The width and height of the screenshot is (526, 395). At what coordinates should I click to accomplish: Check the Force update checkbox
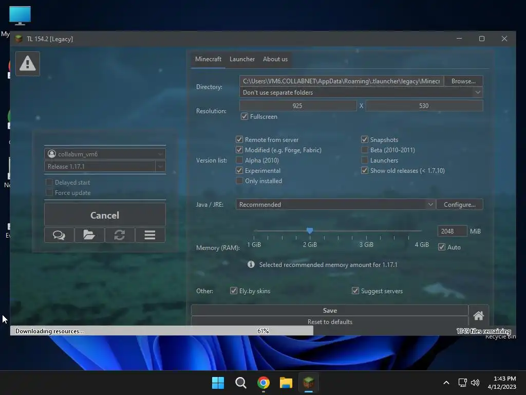tap(49, 192)
